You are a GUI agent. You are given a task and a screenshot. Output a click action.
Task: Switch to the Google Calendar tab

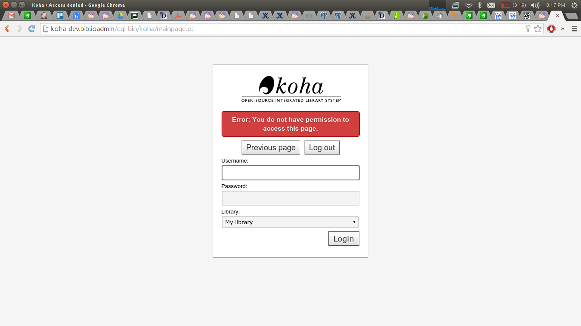tap(76, 16)
